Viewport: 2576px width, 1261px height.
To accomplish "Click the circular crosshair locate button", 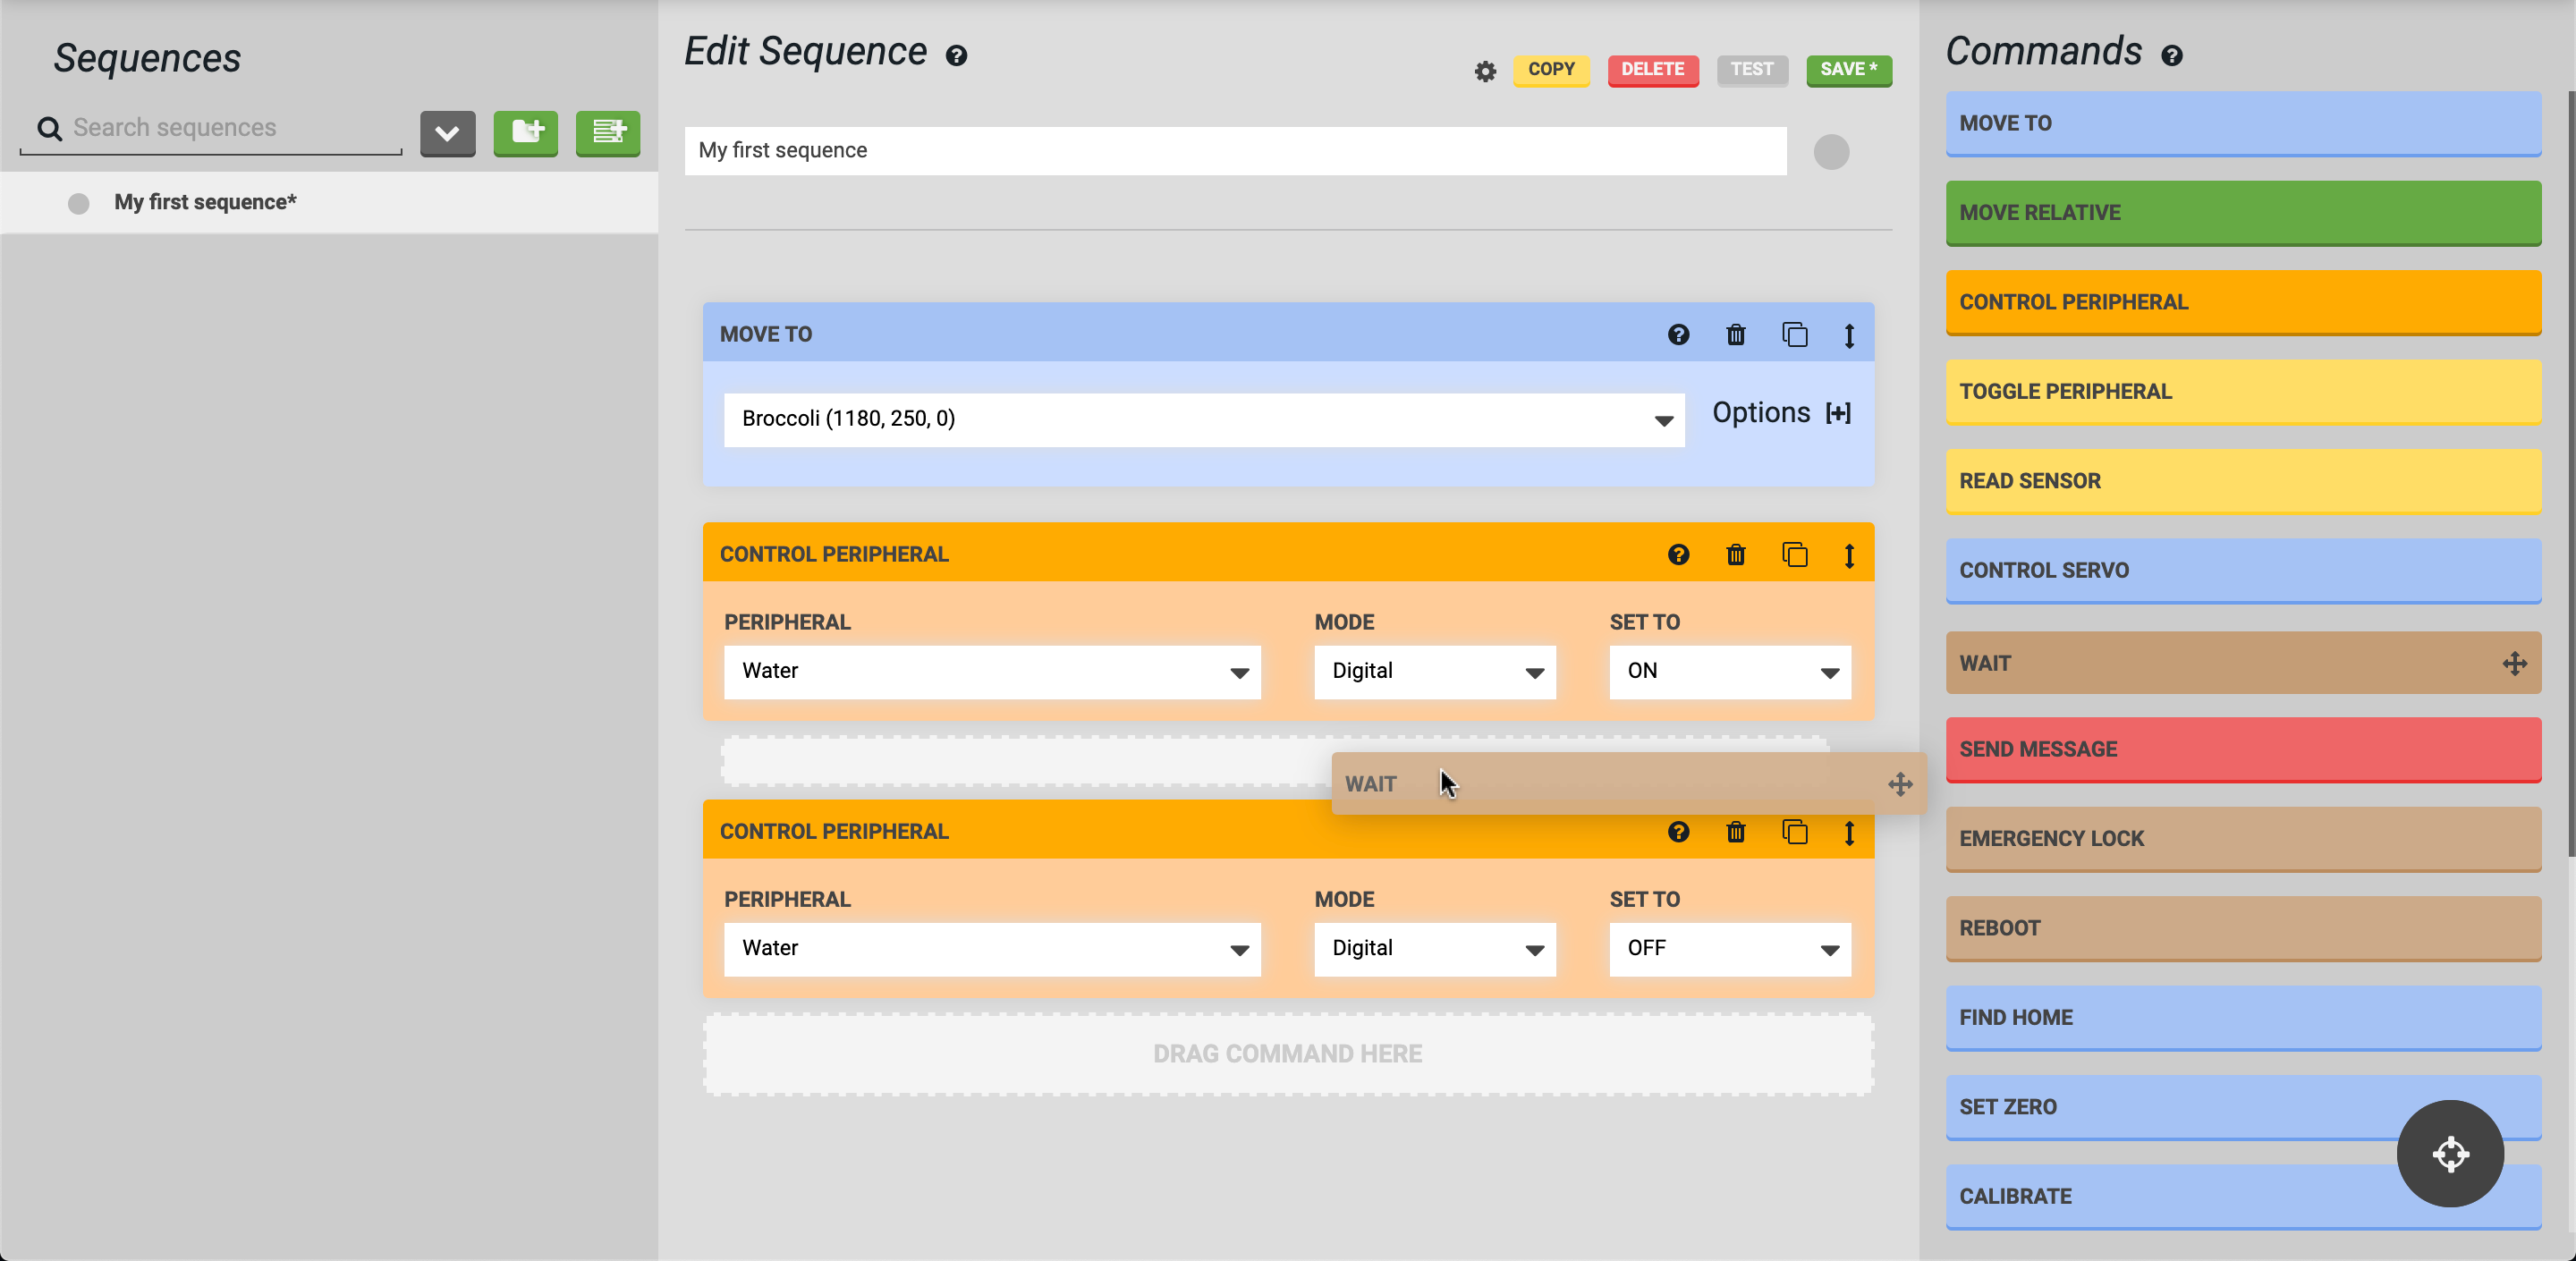I will tap(2449, 1155).
